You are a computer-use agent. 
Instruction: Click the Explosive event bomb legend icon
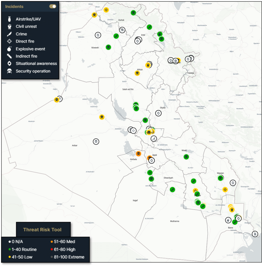coord(9,49)
